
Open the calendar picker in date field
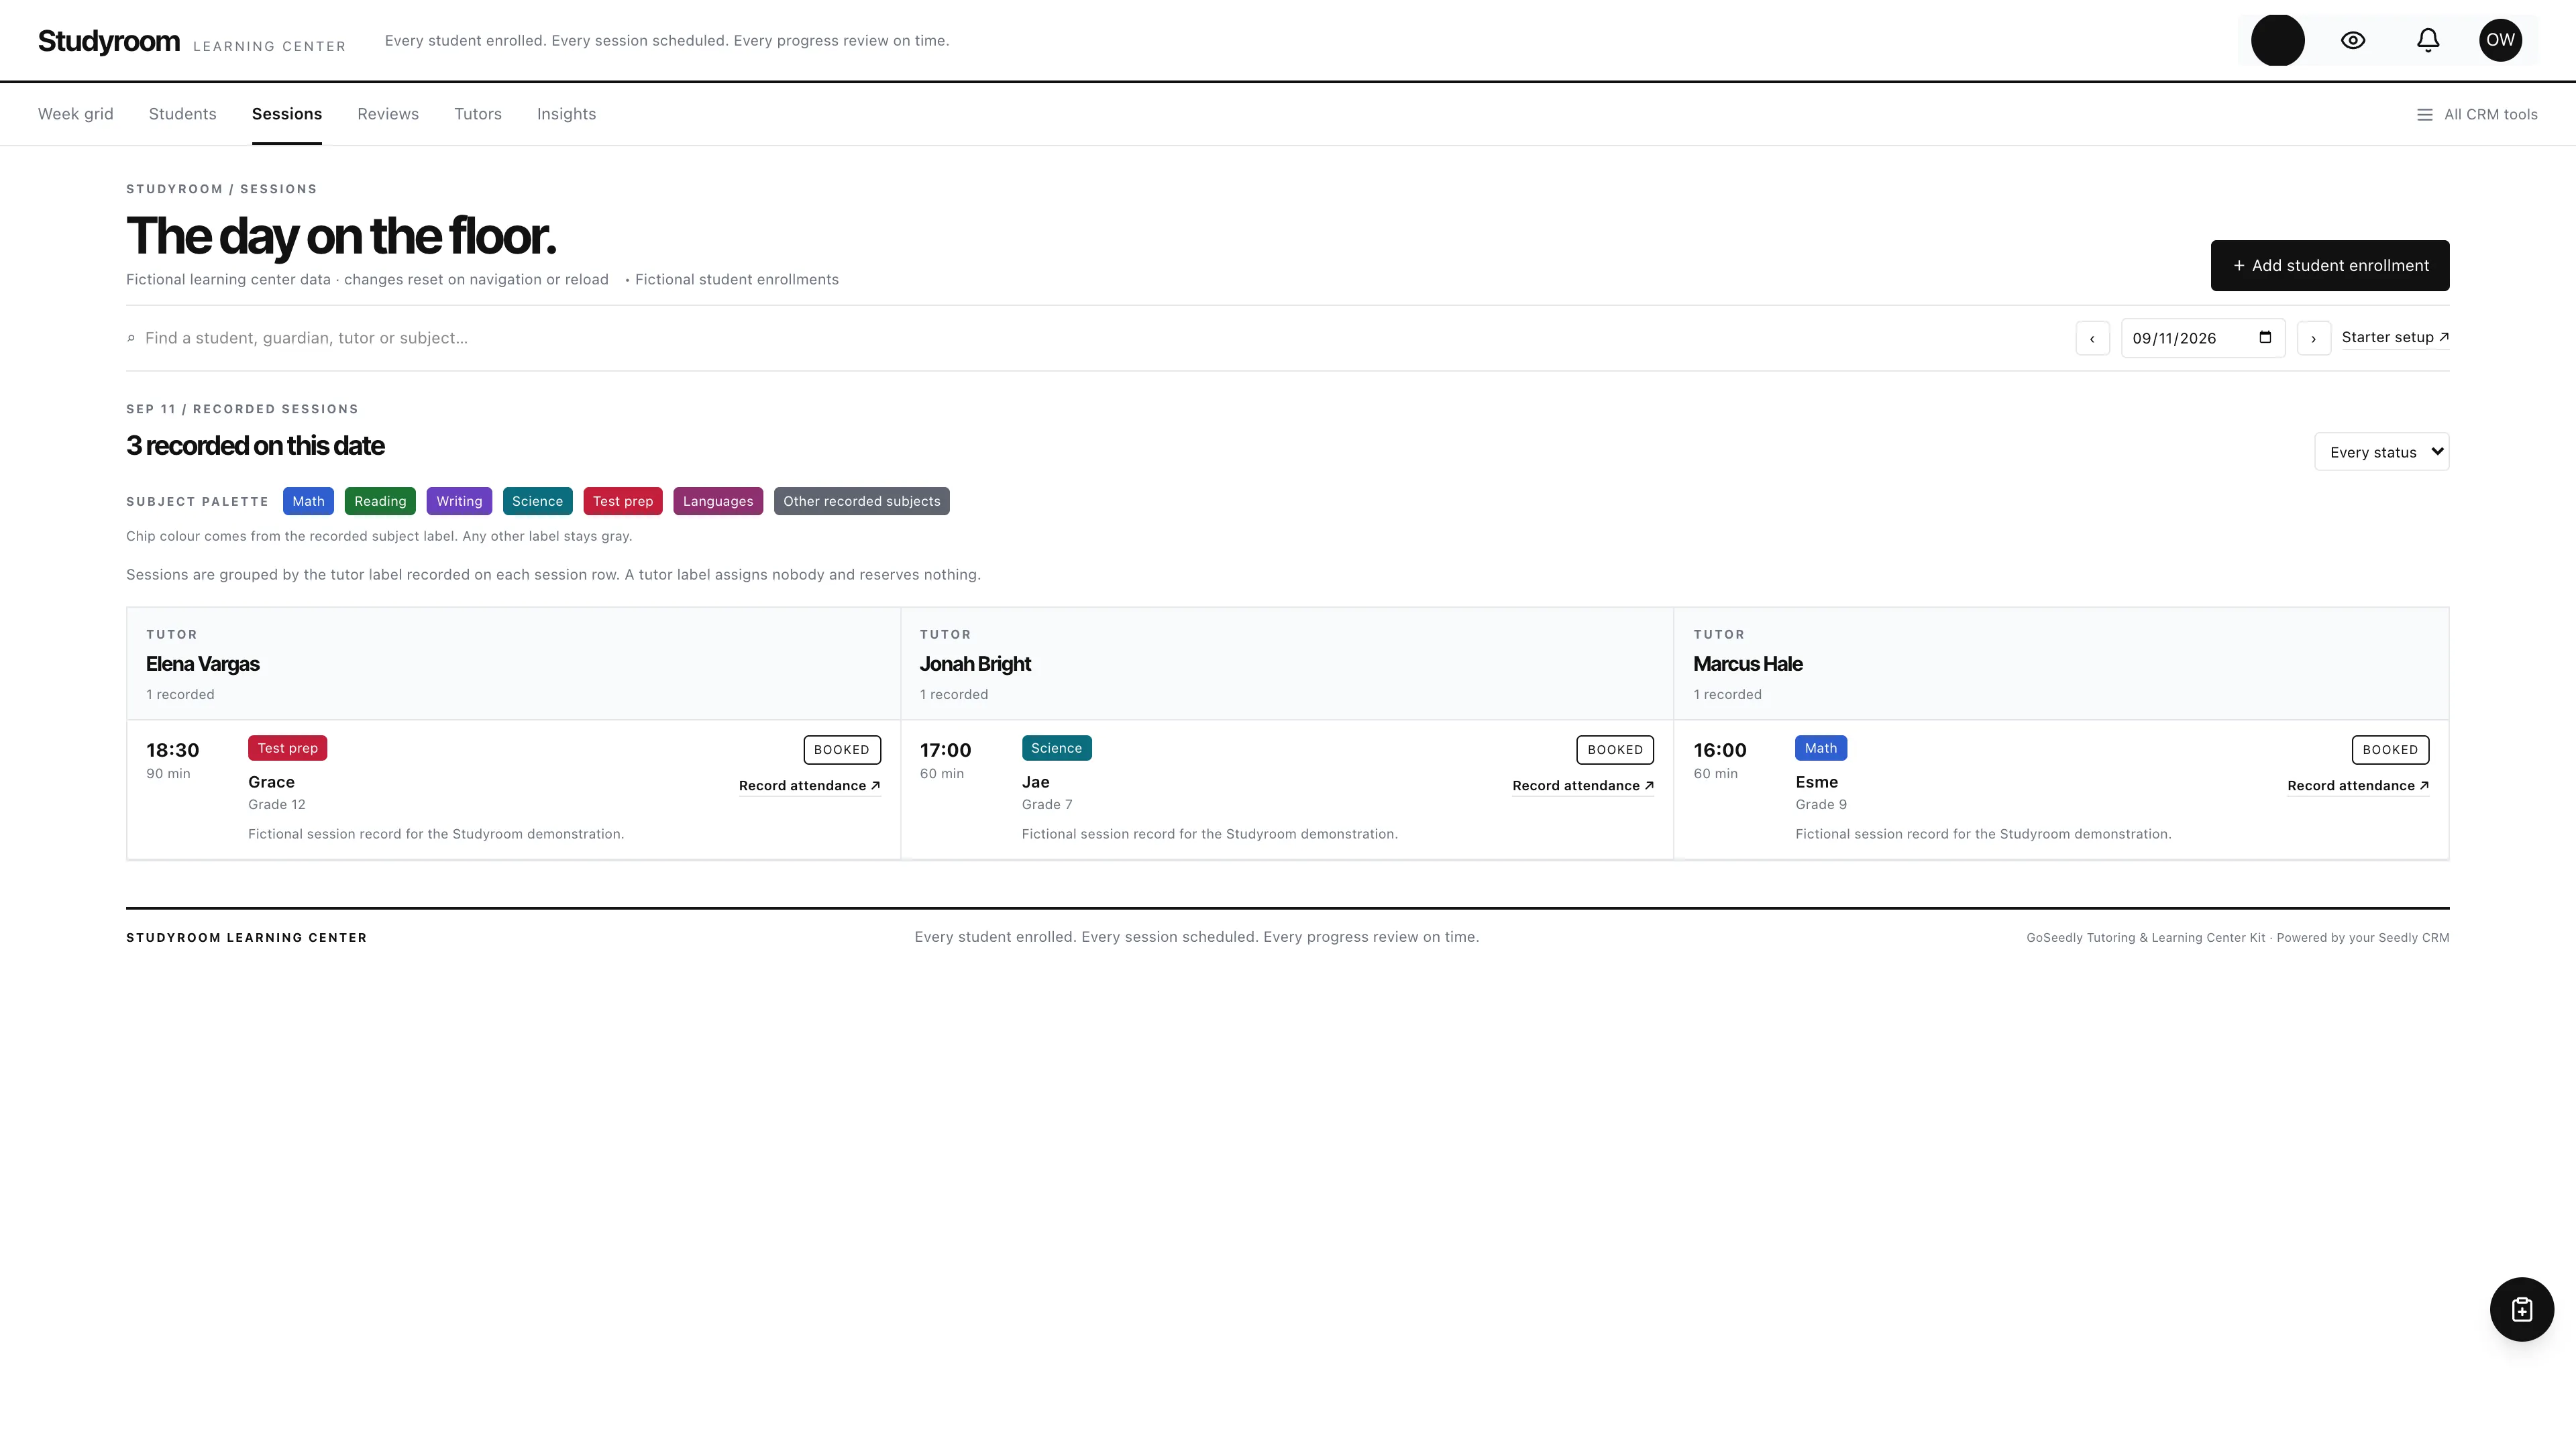pyautogui.click(x=2265, y=337)
